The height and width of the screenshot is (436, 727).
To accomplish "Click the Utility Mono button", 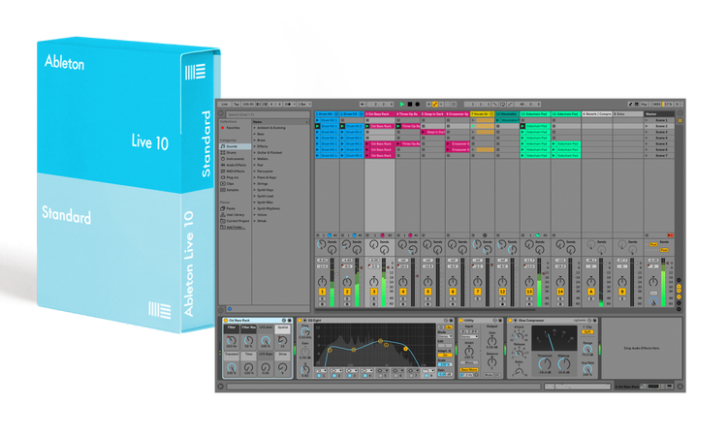I will click(x=469, y=362).
